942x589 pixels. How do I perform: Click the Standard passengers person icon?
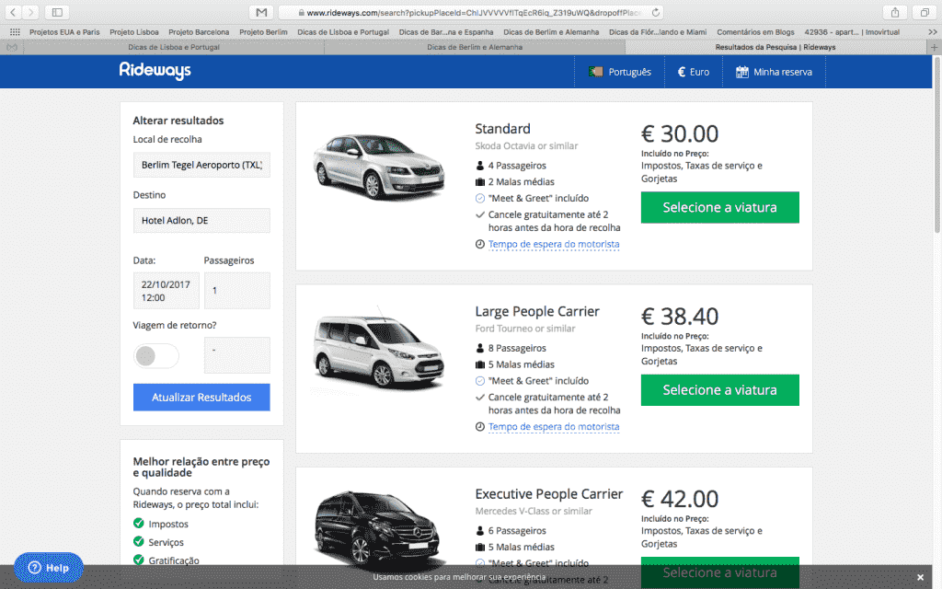coord(480,166)
